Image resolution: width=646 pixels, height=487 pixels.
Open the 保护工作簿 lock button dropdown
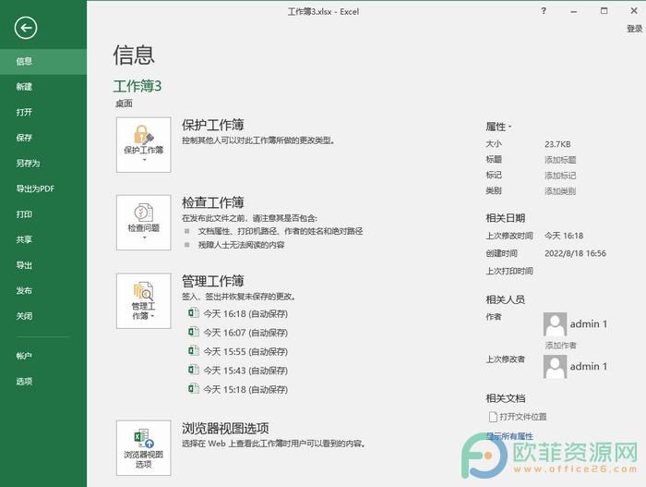click(143, 144)
